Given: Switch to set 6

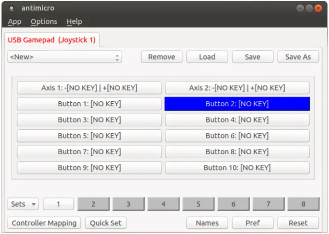Looking at the screenshot, I should [234, 204].
